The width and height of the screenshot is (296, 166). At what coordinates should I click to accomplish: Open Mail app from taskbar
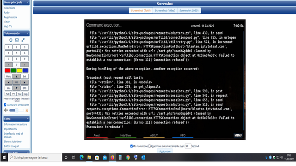(105, 158)
